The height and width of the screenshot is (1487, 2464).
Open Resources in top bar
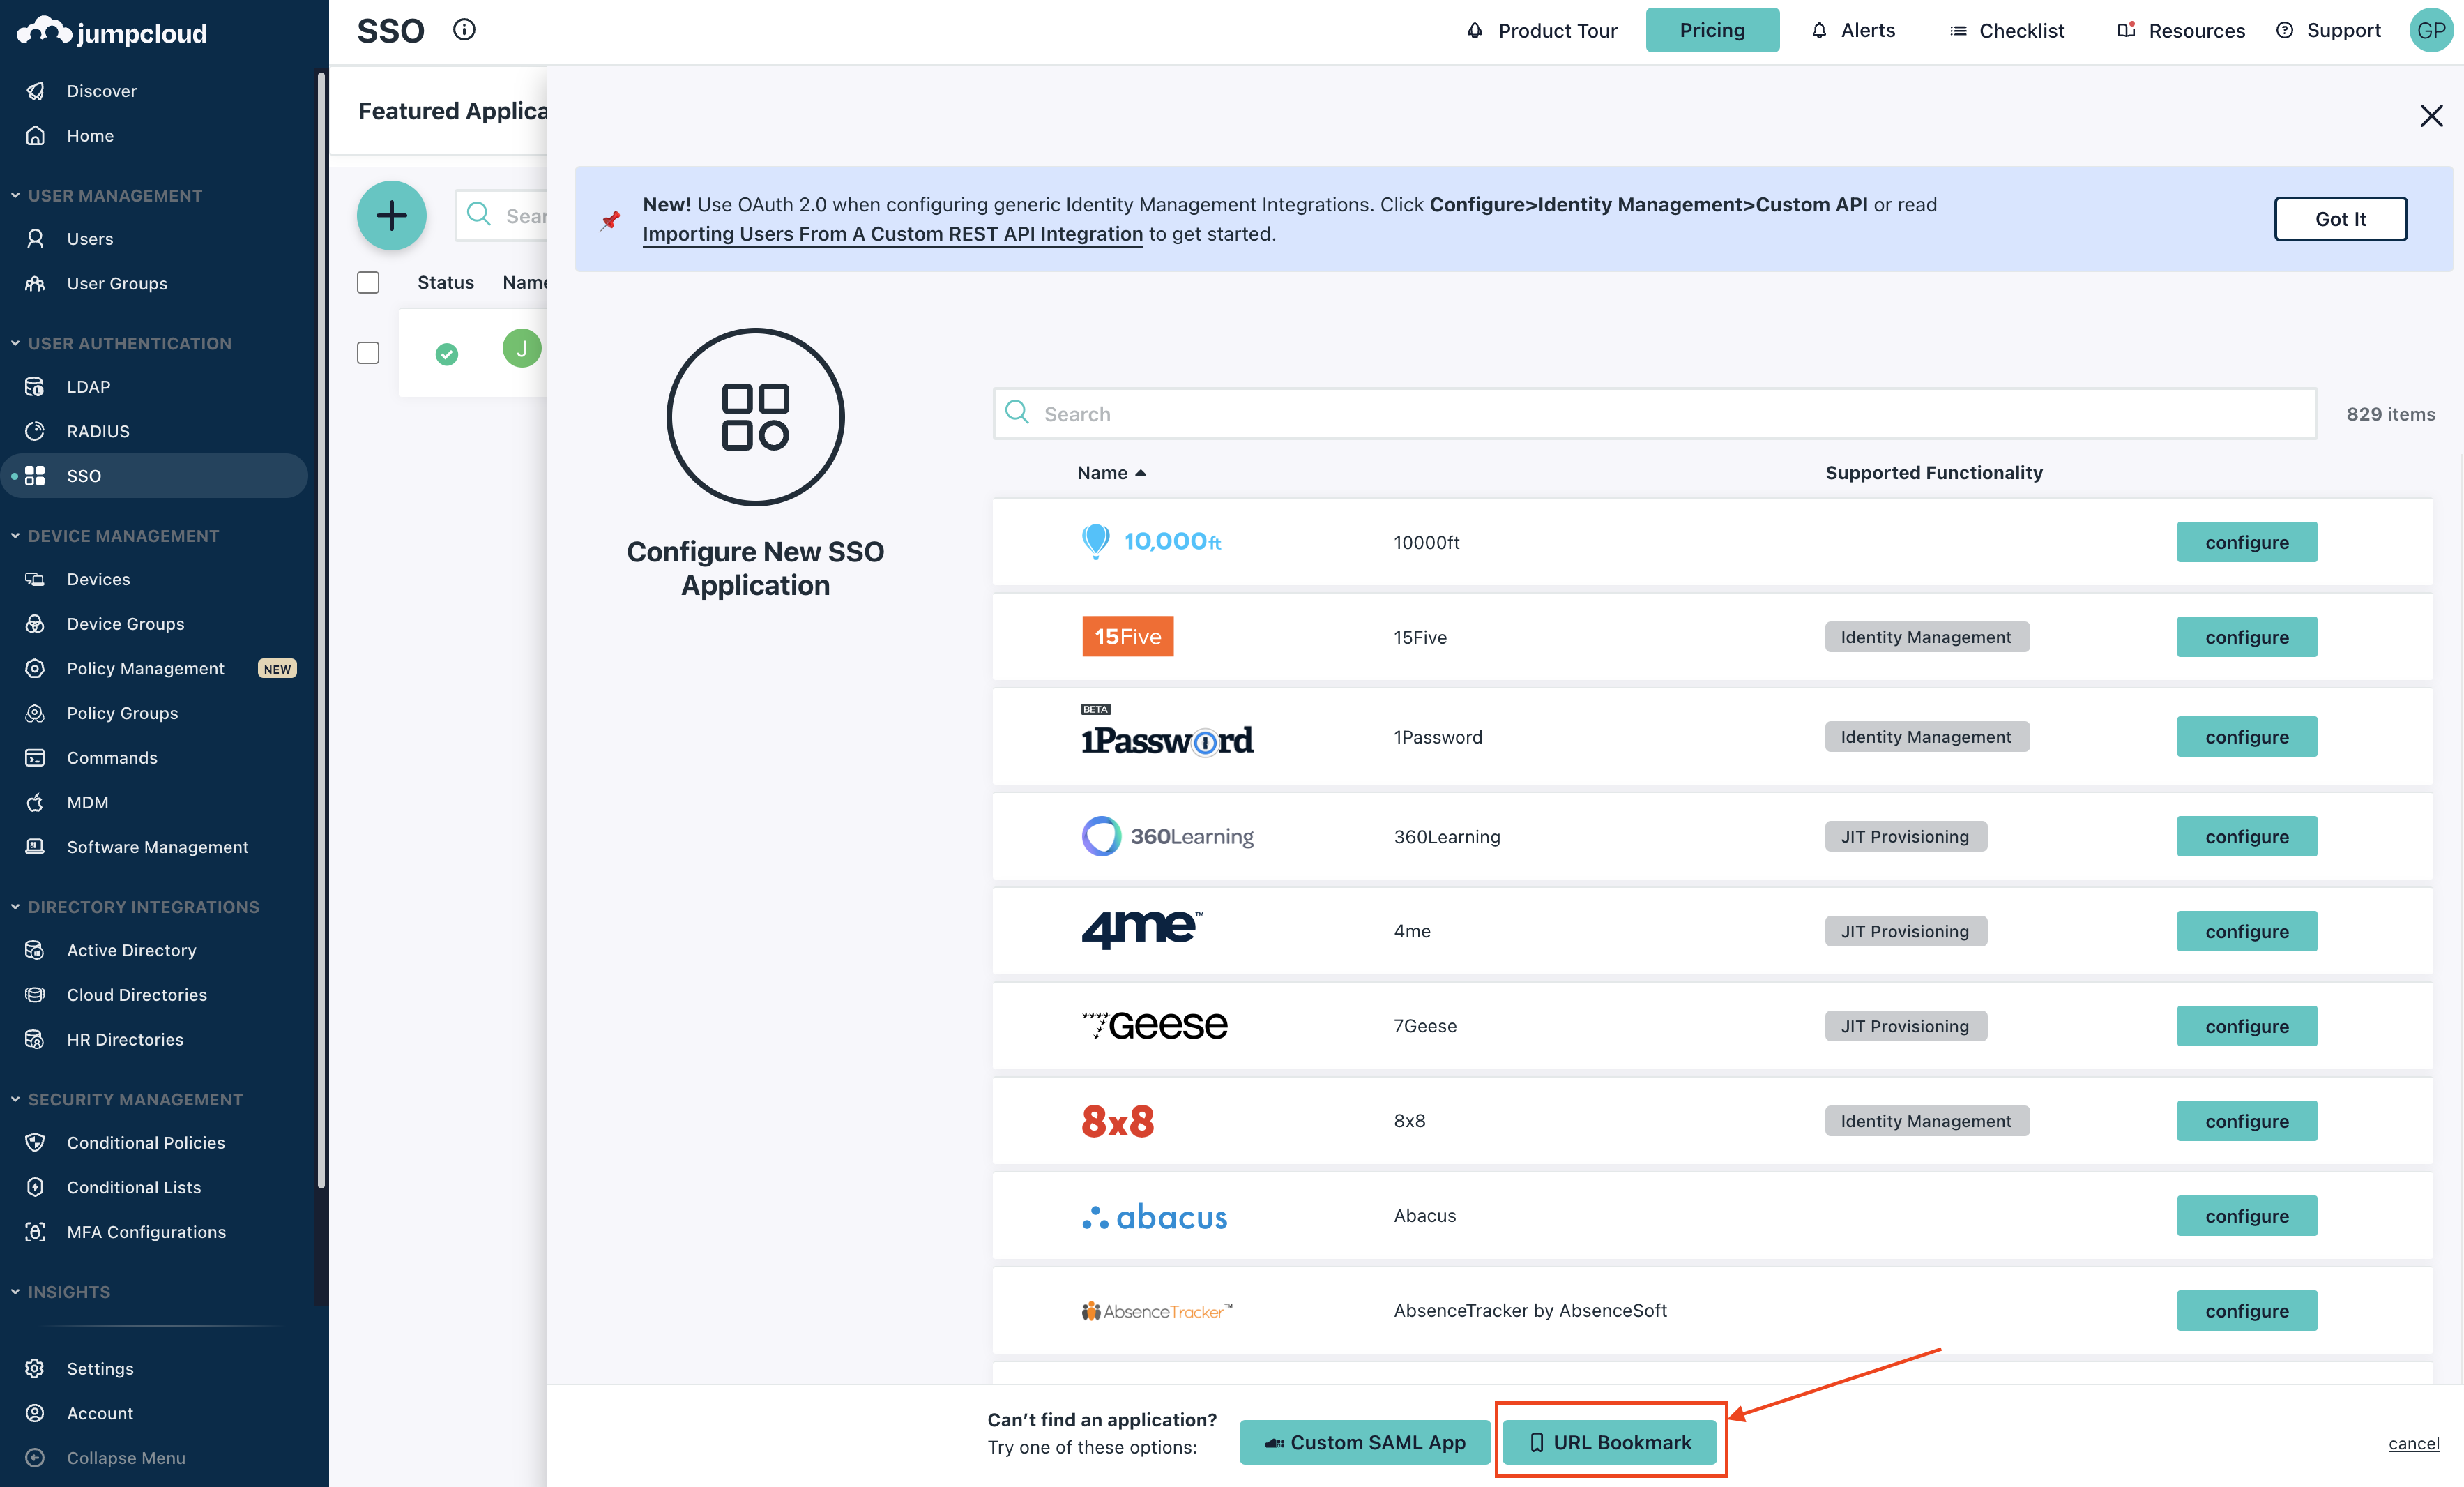point(2181,30)
